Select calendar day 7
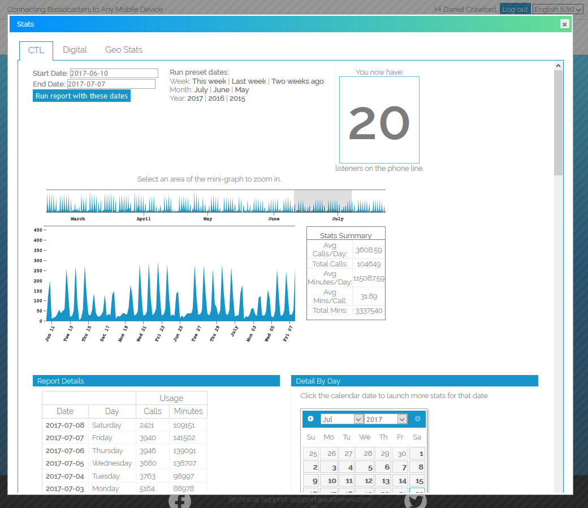The height and width of the screenshot is (508, 588). [400, 467]
